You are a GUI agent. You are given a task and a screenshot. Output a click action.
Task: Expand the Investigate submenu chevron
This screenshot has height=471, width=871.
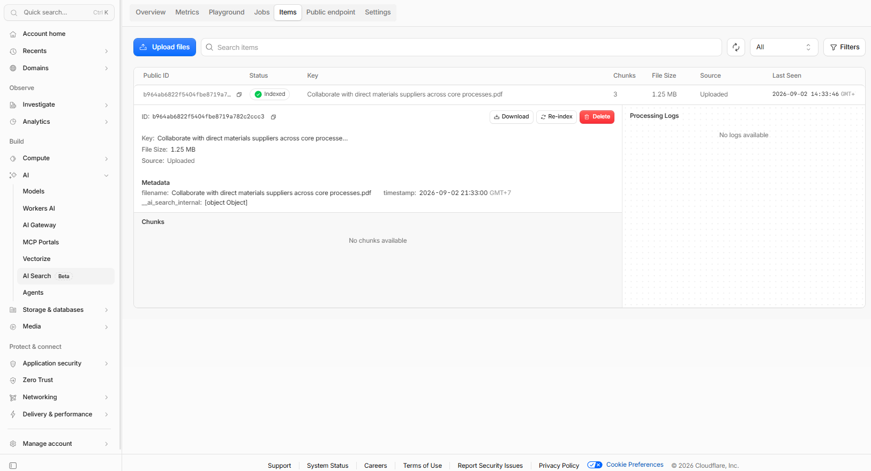point(107,105)
